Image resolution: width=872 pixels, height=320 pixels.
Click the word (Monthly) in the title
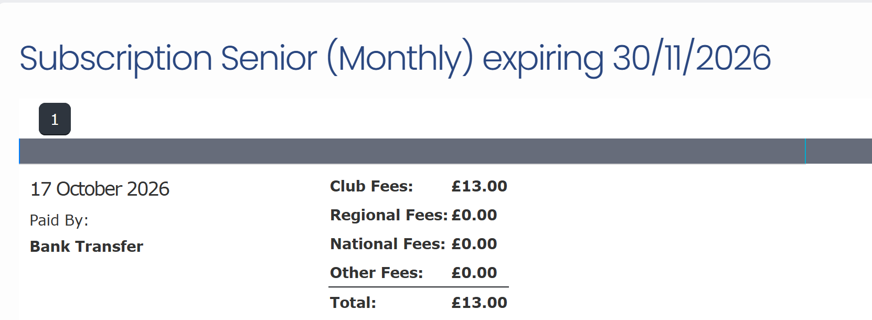click(400, 59)
